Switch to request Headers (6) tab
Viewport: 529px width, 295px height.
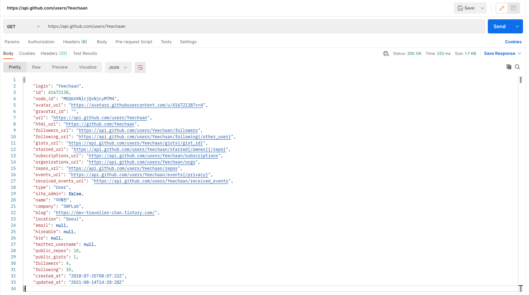[x=75, y=42]
